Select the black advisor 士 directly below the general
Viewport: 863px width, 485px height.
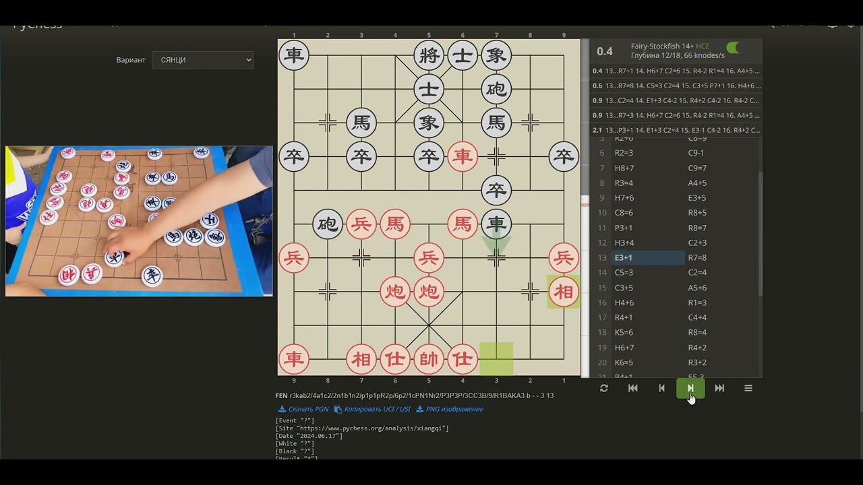pyautogui.click(x=429, y=89)
